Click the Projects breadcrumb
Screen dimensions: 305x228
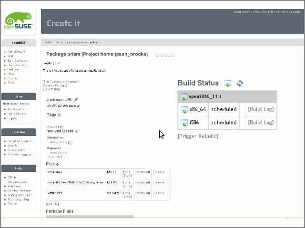click(60, 42)
